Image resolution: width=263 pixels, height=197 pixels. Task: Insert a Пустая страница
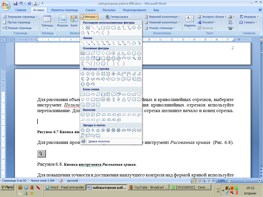click(17, 22)
